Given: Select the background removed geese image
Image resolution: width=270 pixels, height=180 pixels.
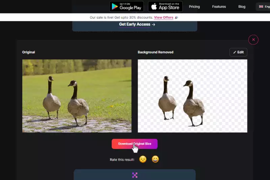Looking at the screenshot, I should [x=192, y=96].
